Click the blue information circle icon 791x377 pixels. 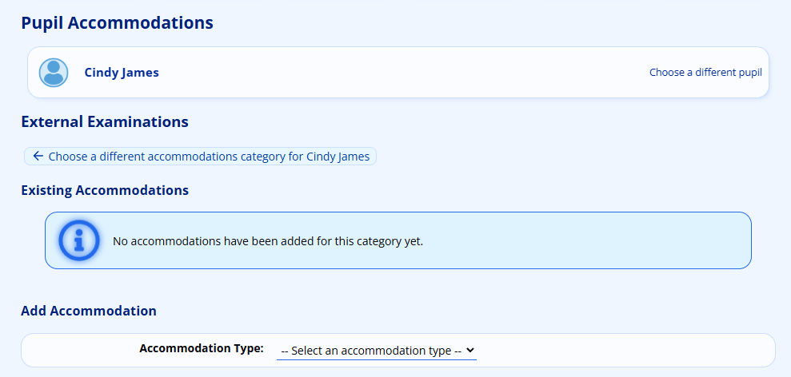pos(79,240)
